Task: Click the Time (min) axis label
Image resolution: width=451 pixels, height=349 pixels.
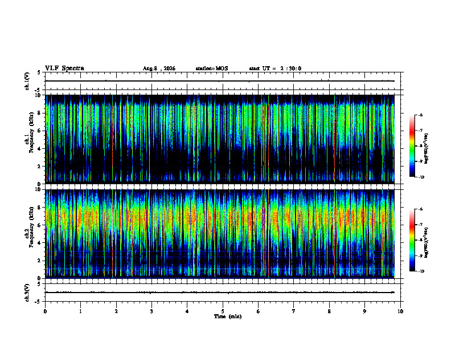Action: [228, 316]
